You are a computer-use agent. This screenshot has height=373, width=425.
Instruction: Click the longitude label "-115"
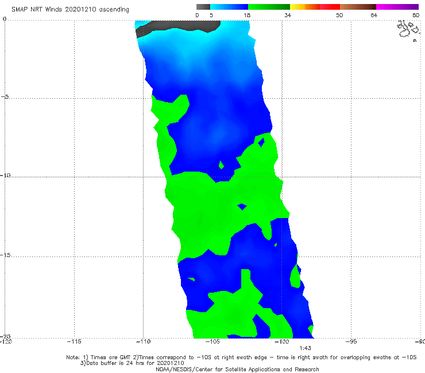[x=74, y=341]
